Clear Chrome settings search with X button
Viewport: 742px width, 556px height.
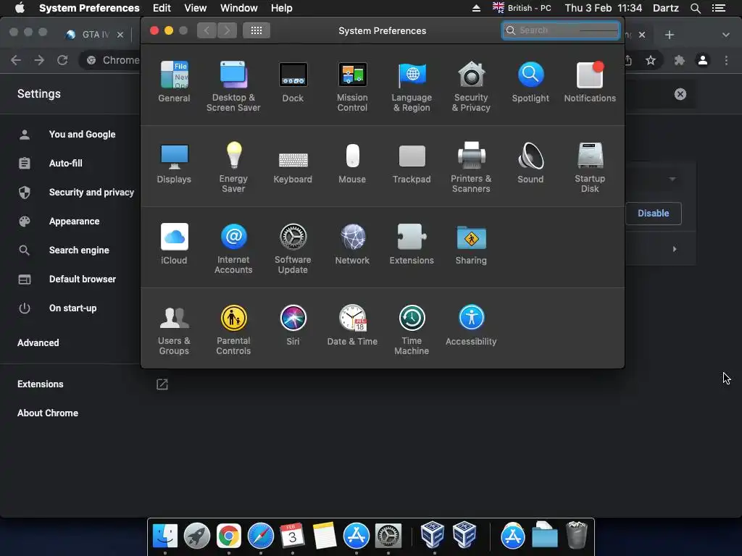680,94
